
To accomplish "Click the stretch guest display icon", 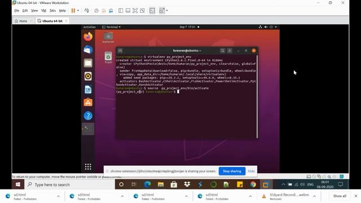I will (162, 11).
